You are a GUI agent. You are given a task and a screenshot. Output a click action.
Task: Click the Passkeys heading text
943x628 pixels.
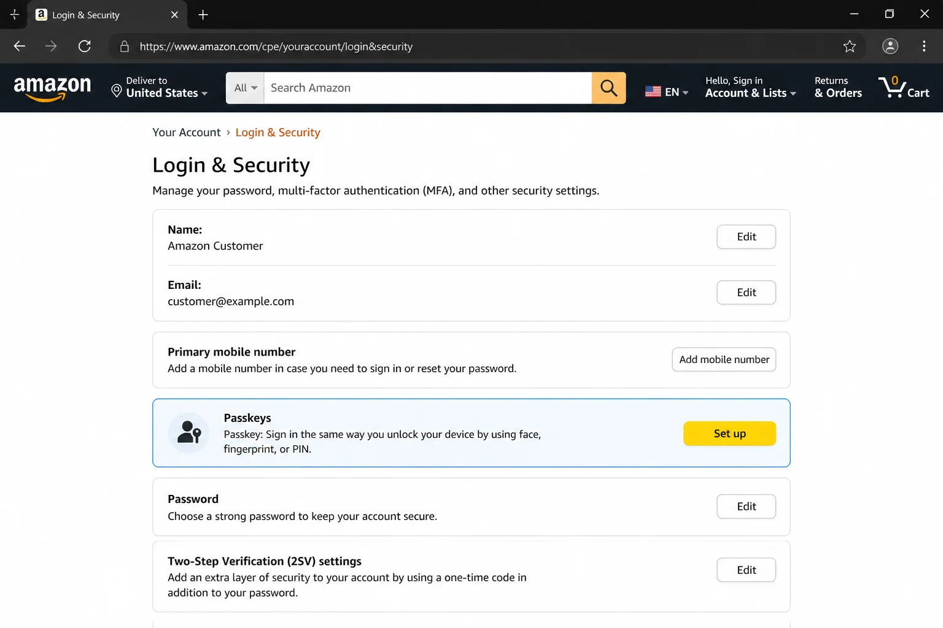click(x=247, y=418)
